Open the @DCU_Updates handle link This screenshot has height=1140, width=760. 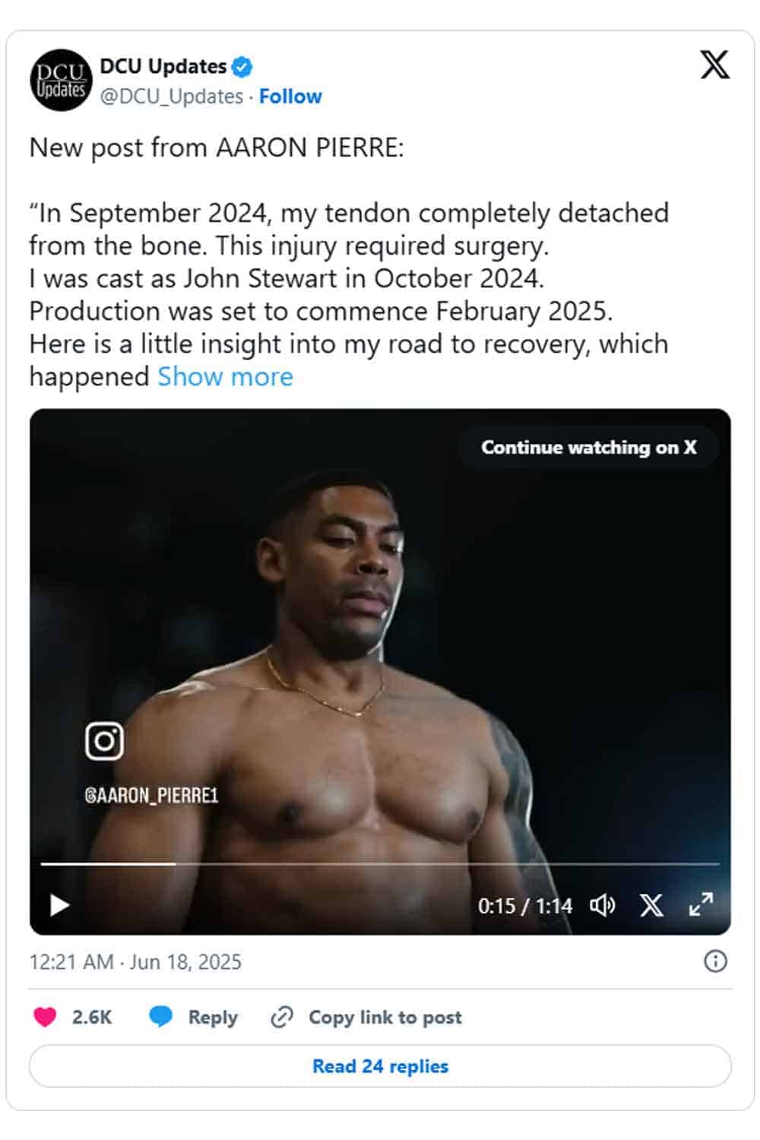(172, 97)
